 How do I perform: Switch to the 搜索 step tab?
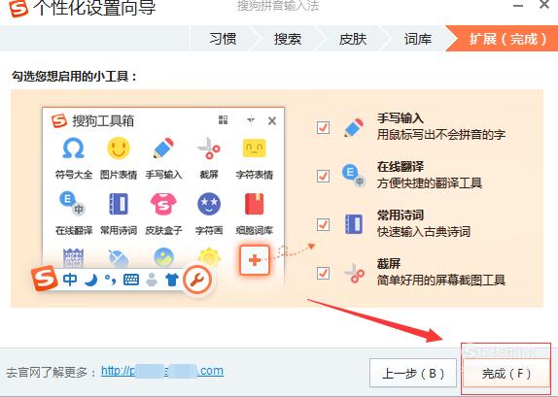point(288,39)
